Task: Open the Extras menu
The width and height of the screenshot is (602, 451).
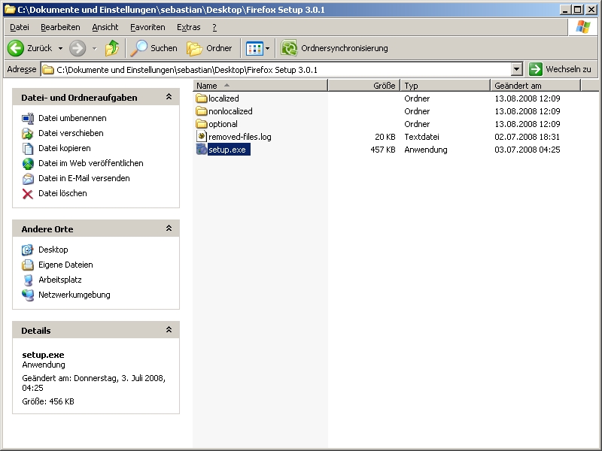Action: coord(189,27)
